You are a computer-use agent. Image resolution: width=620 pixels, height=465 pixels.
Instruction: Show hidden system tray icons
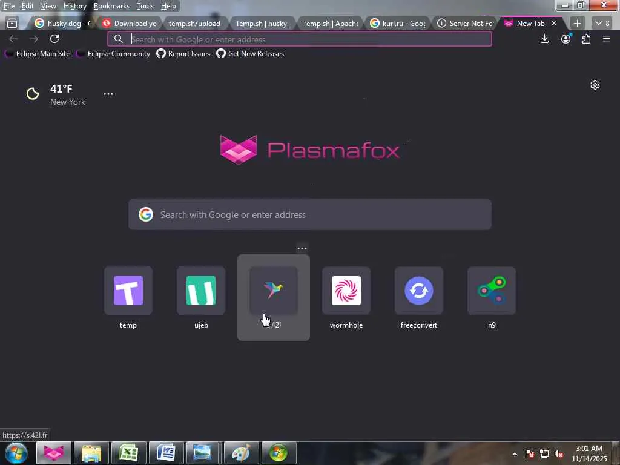coord(515,454)
